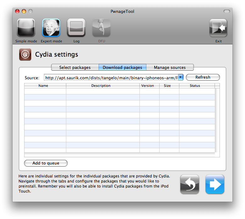Viewport: 245px width, 219px height.
Task: Minimize the PwnageTool window
Action: click(24, 11)
